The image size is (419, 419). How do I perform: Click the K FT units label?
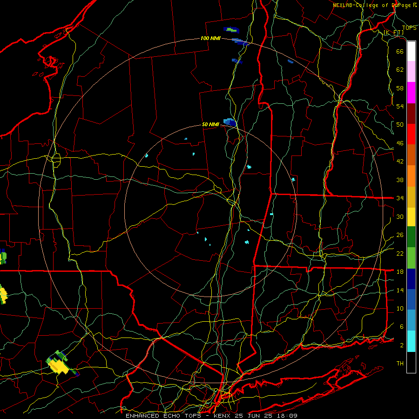[x=393, y=32]
